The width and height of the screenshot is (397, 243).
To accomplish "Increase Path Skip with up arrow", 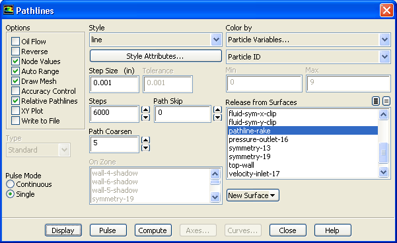I will [x=217, y=110].
